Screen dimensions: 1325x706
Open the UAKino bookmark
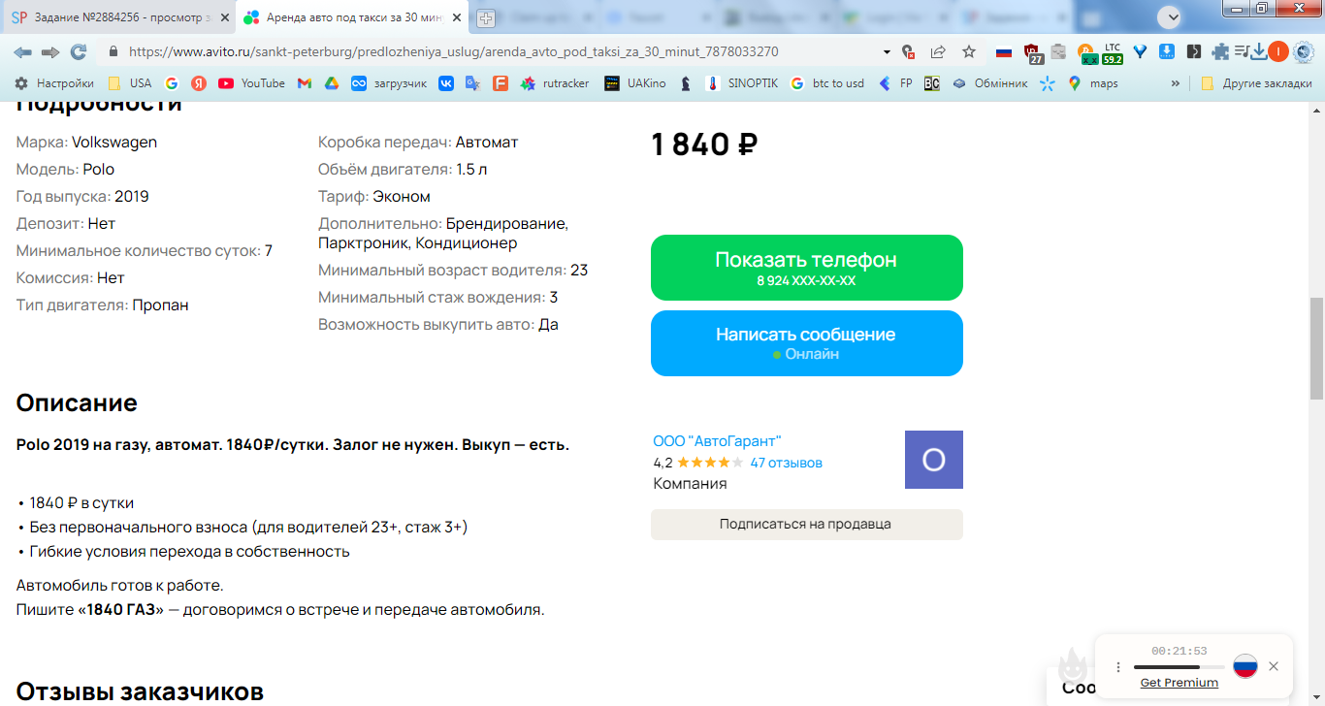635,83
